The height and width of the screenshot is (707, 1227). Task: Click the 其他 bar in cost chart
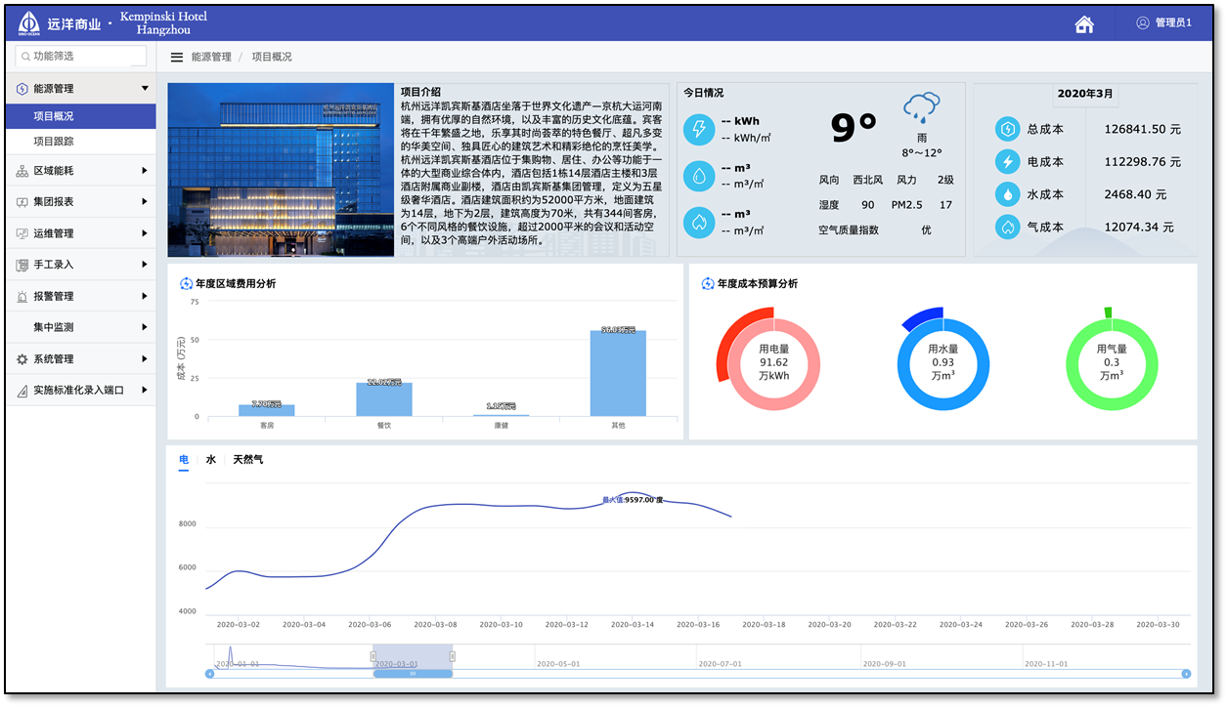618,373
